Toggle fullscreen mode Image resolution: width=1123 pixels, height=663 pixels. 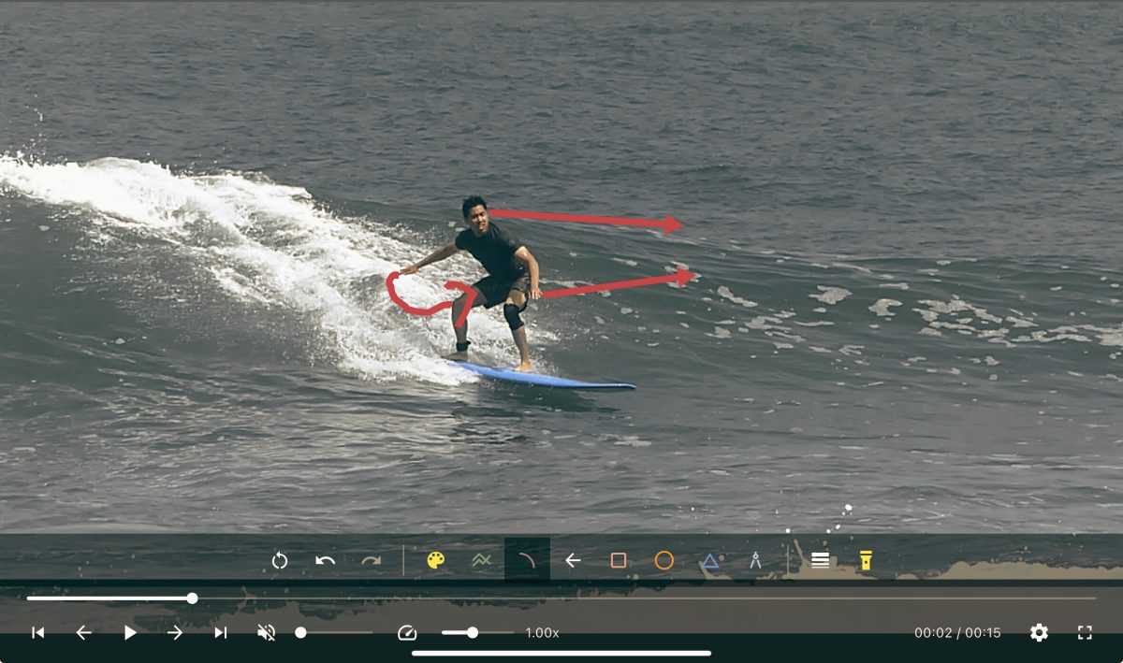pos(1085,633)
